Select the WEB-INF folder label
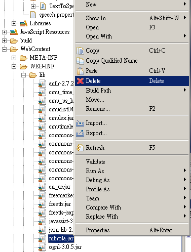 point(42,66)
